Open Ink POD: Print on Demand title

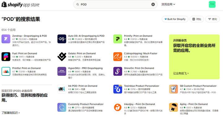pos(83,86)
